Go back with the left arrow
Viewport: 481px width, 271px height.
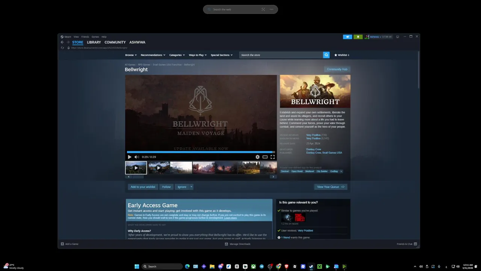pyautogui.click(x=62, y=43)
